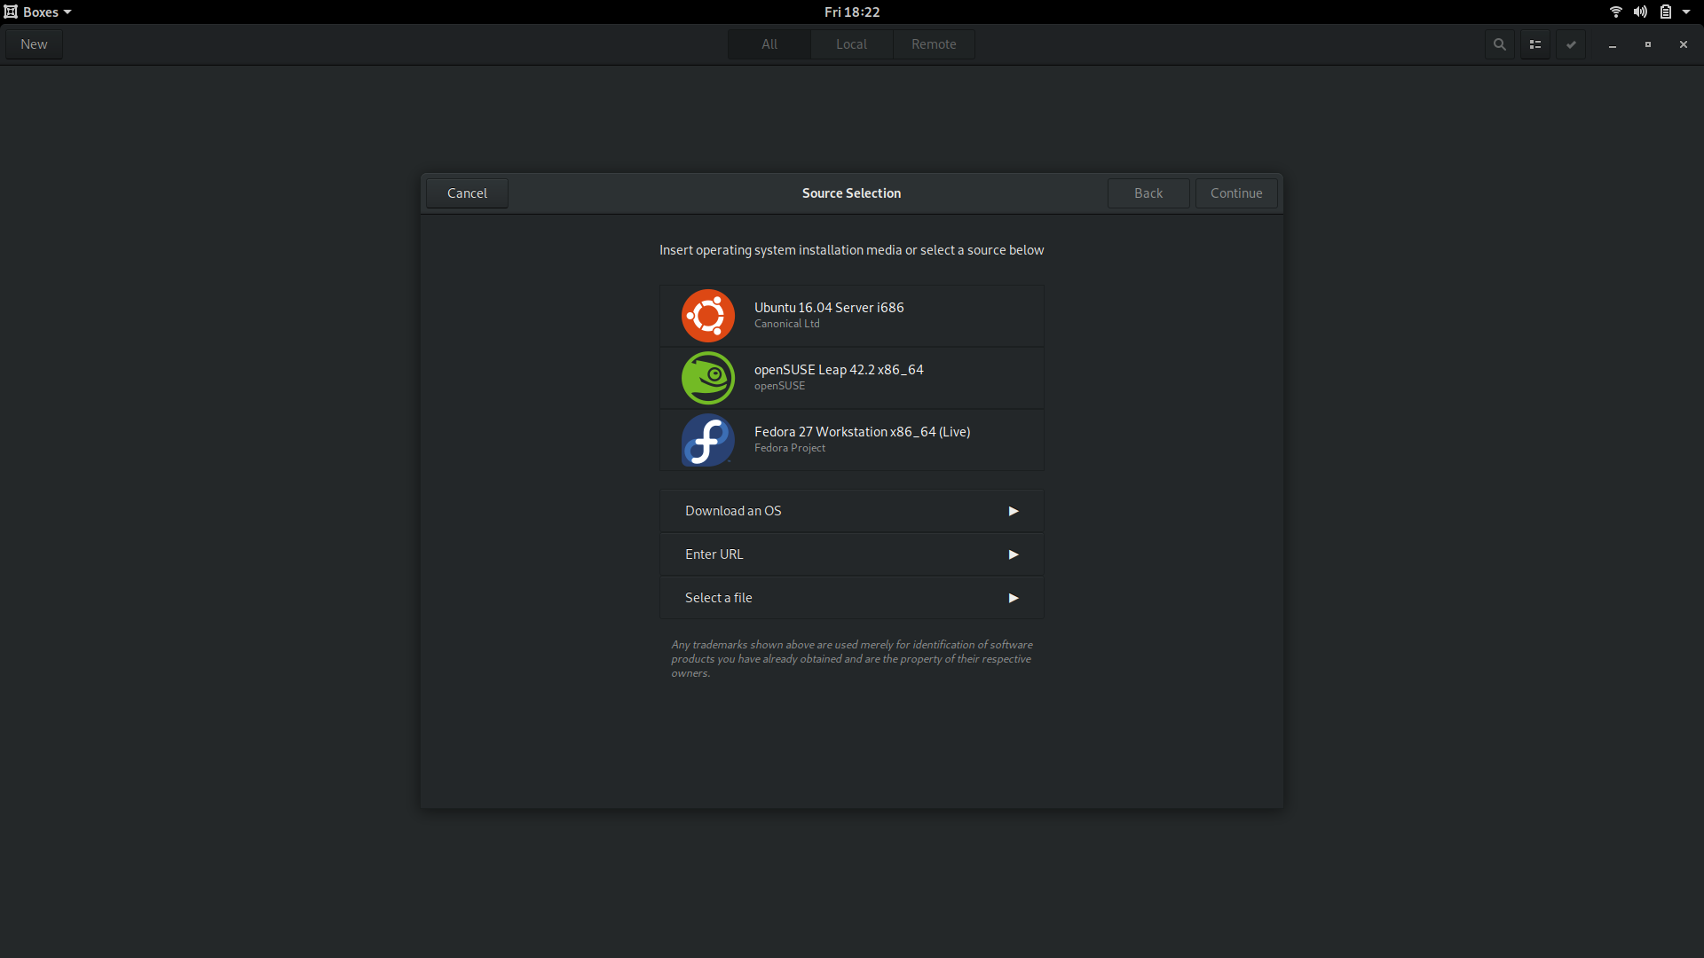Click the Fedora logo icon
The image size is (1704, 958).
point(707,440)
